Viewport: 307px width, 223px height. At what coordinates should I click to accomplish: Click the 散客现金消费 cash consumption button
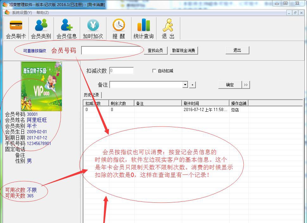coord(184,50)
